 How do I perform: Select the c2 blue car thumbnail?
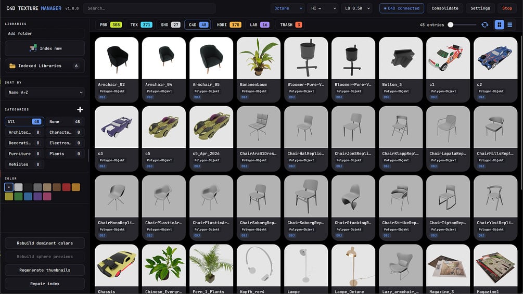495,58
